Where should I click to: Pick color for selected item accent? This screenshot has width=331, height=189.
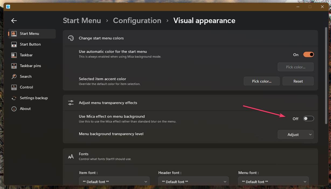click(x=262, y=81)
